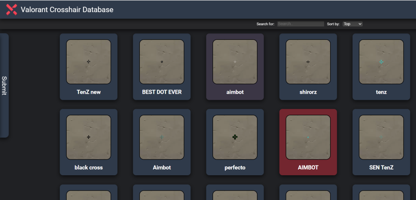Click the "SEN TenZ" card label
The image size is (416, 200).
point(381,168)
